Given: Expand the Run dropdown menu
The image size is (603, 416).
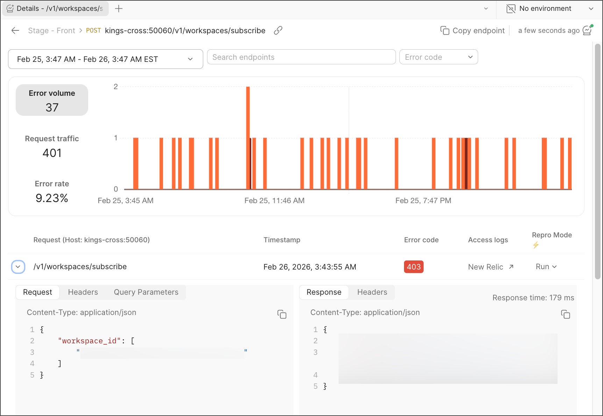Looking at the screenshot, I should pyautogui.click(x=546, y=267).
